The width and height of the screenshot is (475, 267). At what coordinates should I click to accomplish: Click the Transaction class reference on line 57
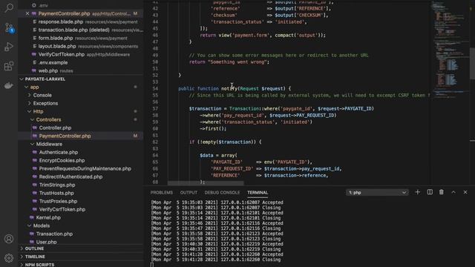coord(243,109)
